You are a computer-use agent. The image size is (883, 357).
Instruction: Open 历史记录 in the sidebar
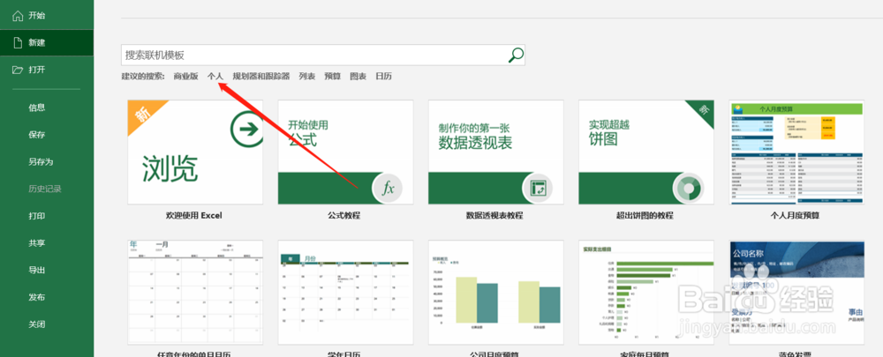click(44, 189)
